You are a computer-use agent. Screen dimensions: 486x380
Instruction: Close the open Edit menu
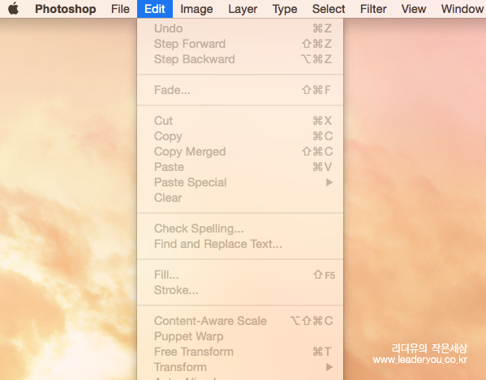pyautogui.click(x=155, y=9)
